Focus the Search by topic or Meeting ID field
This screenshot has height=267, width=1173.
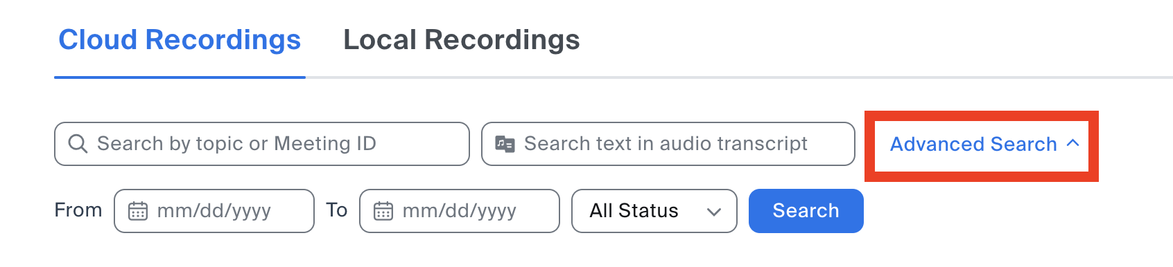[262, 144]
